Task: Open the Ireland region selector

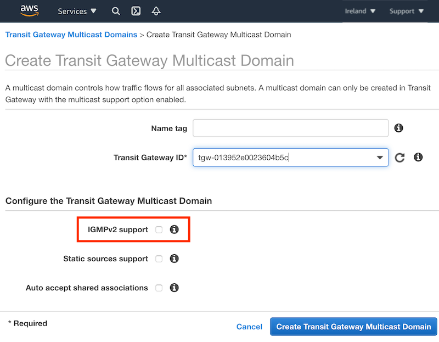Action: pos(359,11)
